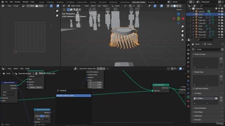
Task: Click New image button in image editor
Action: [31, 6]
